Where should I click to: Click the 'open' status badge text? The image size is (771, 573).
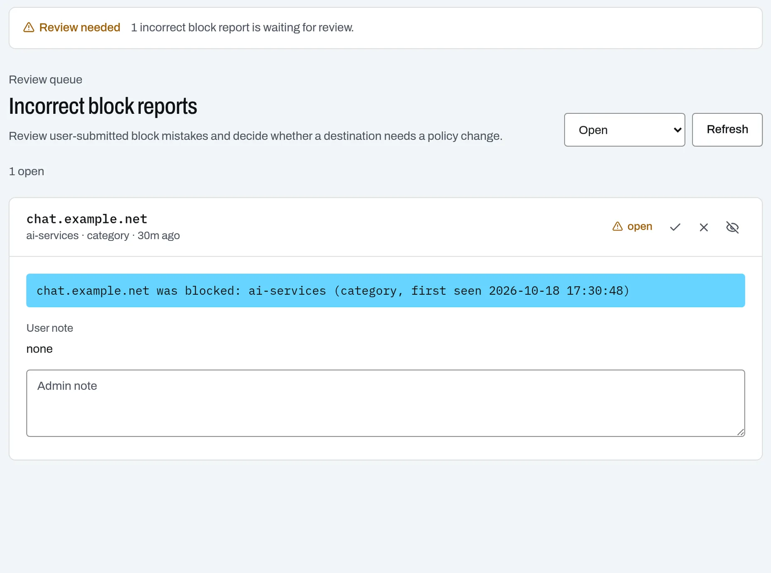click(639, 226)
